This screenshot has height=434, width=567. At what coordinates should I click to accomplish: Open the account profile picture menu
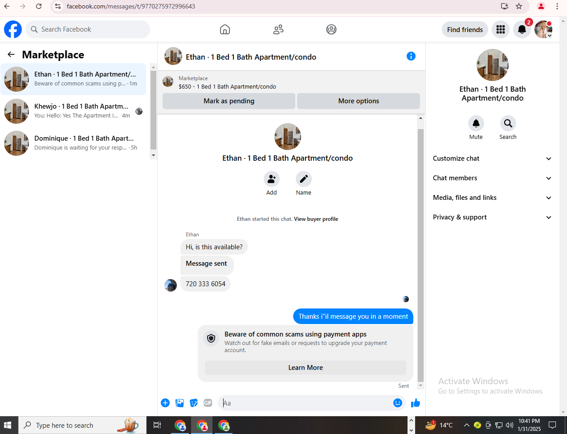pyautogui.click(x=543, y=29)
